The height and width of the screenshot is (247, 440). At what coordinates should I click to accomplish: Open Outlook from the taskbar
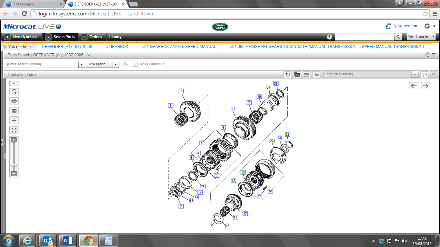[48, 241]
